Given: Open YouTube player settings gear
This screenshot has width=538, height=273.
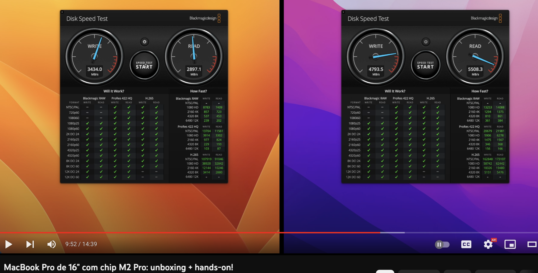Looking at the screenshot, I should pos(488,244).
